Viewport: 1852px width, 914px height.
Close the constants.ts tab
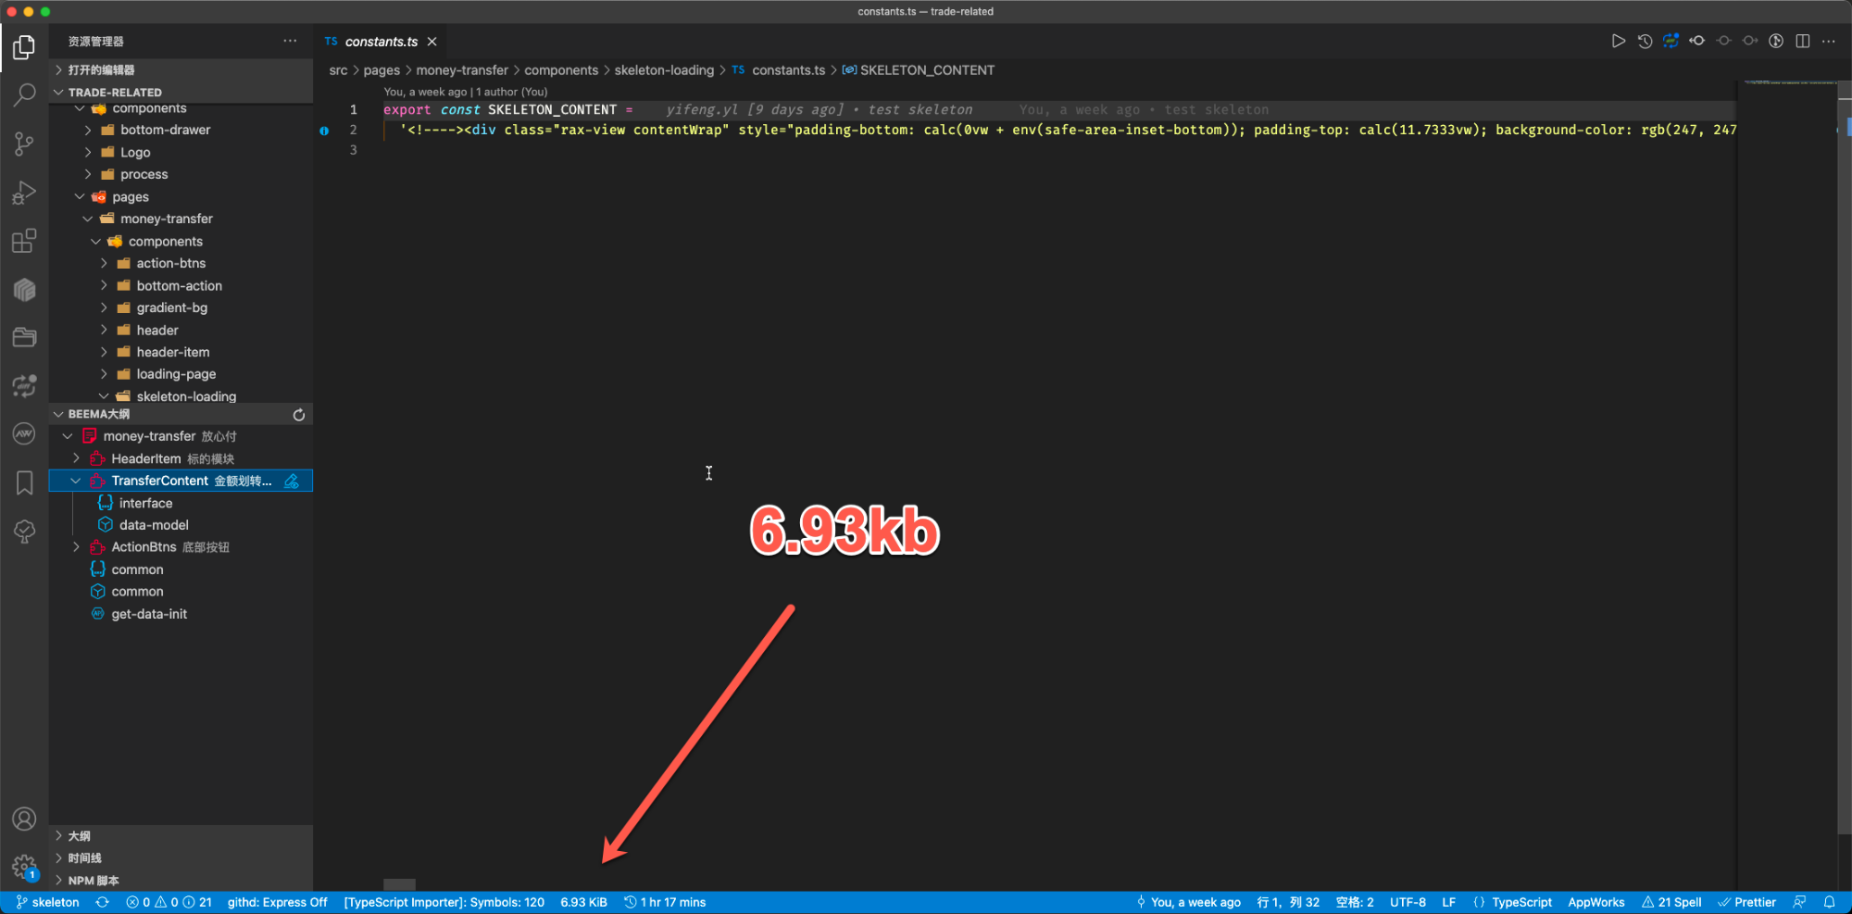(432, 42)
